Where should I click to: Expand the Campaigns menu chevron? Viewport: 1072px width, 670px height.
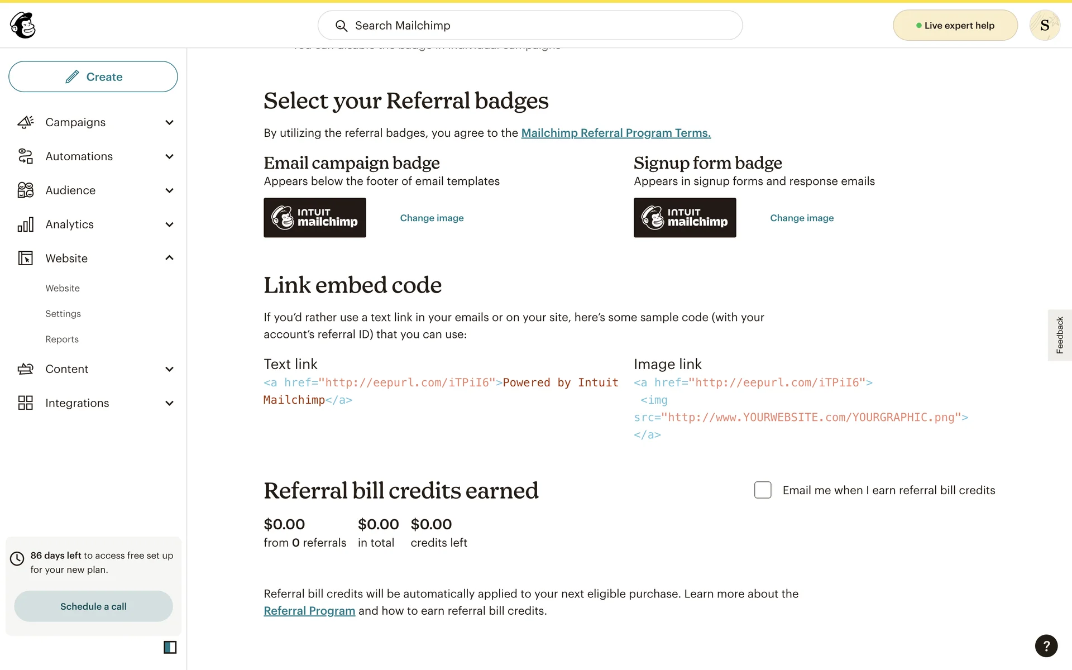pos(170,122)
